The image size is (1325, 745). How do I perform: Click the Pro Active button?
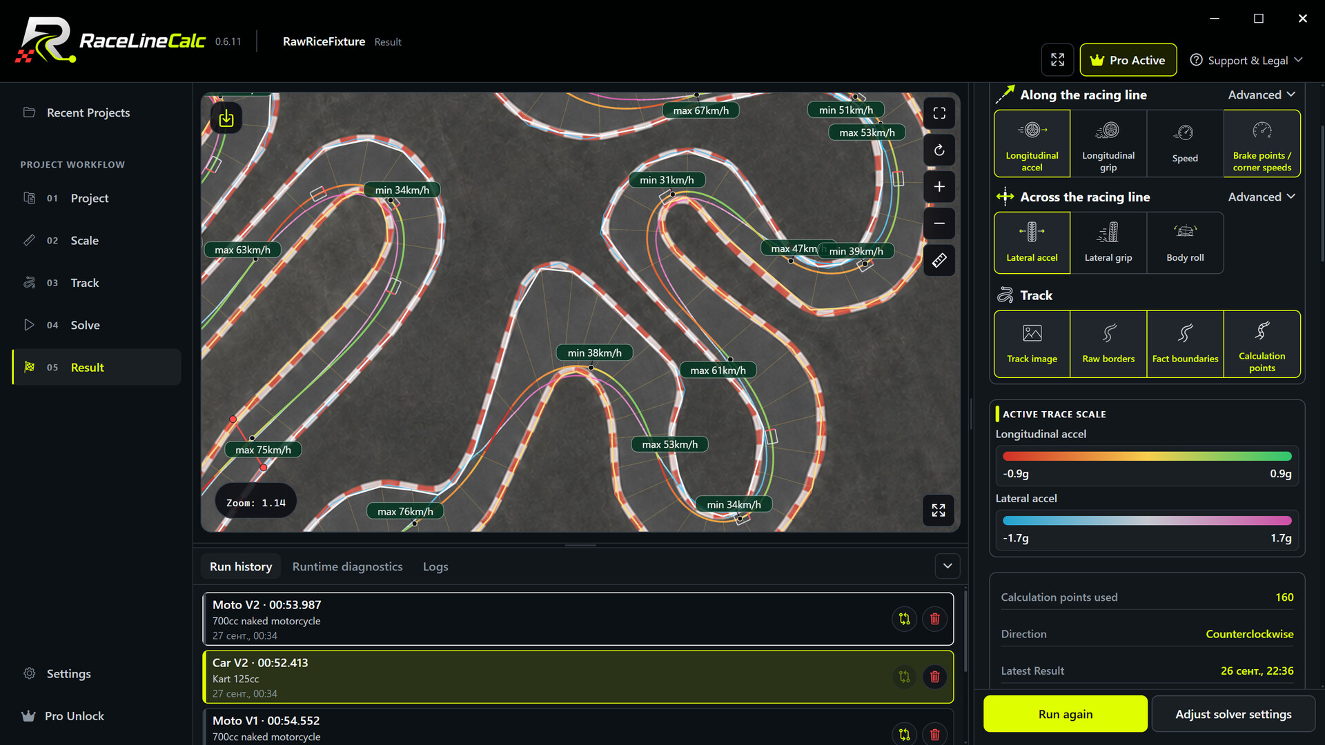click(1128, 60)
